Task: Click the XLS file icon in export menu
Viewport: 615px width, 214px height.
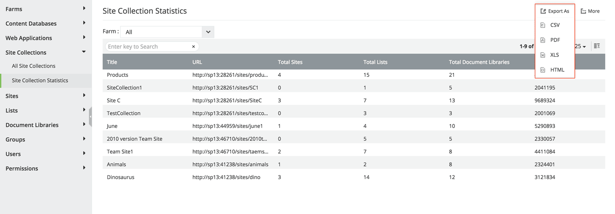Action: coord(543,55)
